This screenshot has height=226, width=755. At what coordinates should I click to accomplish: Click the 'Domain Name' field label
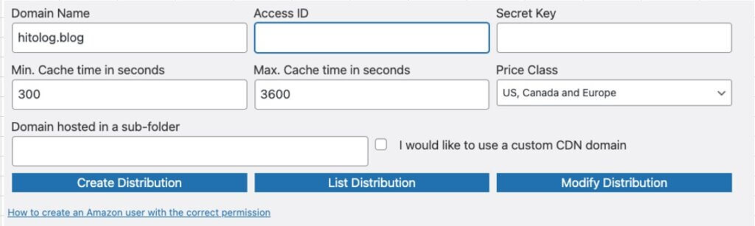[x=50, y=14]
